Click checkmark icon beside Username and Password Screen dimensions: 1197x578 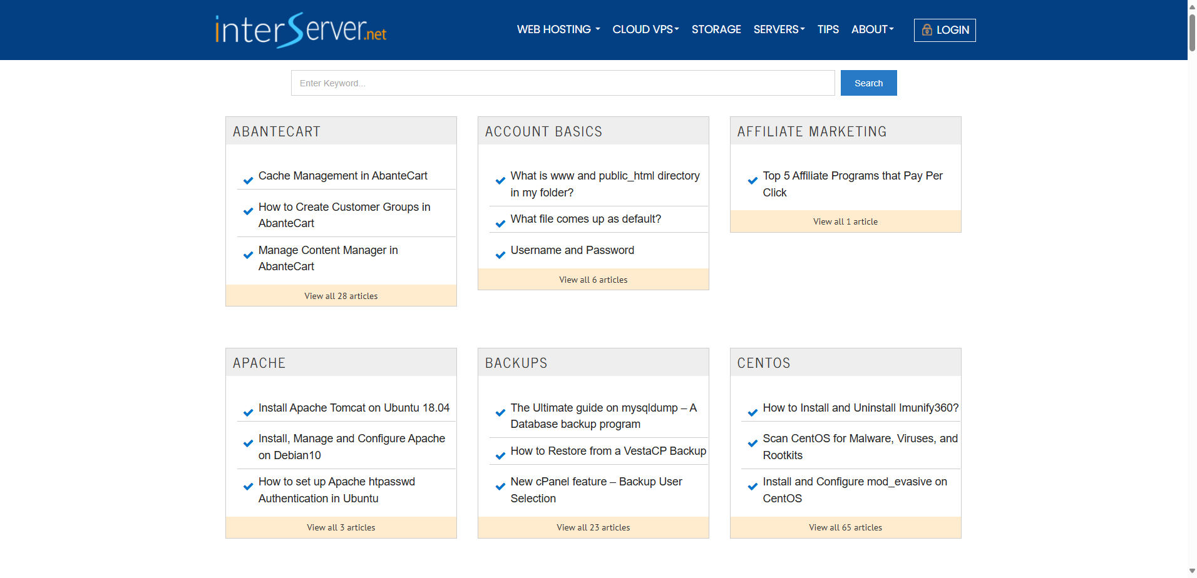click(x=500, y=255)
